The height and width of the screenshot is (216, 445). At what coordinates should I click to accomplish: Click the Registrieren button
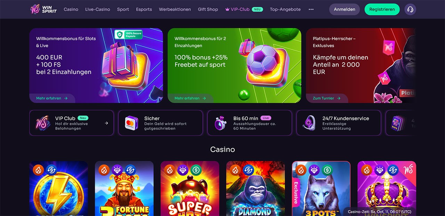382,9
